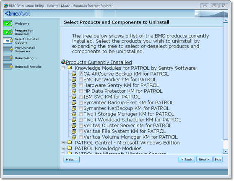Check IBM SVC KM for PATROL
The width and height of the screenshot is (234, 181).
pos(81,97)
